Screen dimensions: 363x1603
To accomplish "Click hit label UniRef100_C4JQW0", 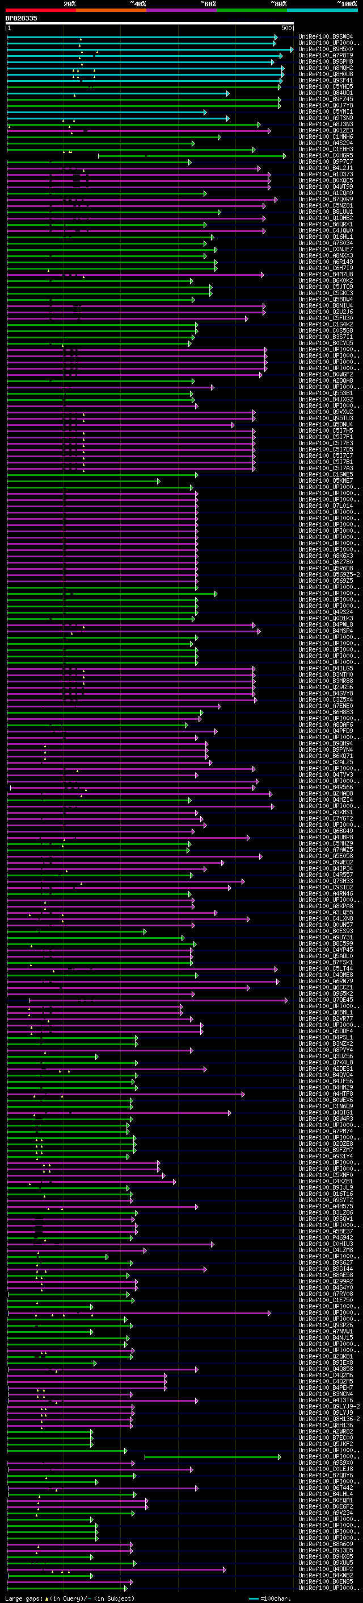I will pyautogui.click(x=326, y=230).
